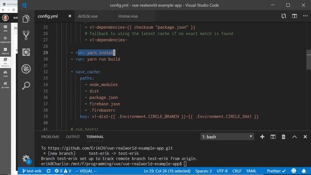Switch to the Article.vue tab
The image size is (311, 175).
pyautogui.click(x=88, y=16)
